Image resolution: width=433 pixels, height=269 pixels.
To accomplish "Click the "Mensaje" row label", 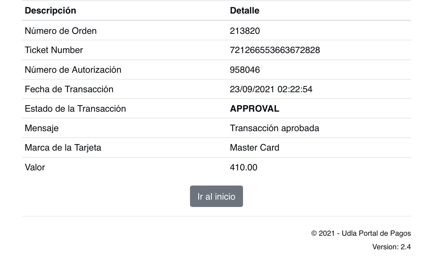I will pyautogui.click(x=42, y=128).
